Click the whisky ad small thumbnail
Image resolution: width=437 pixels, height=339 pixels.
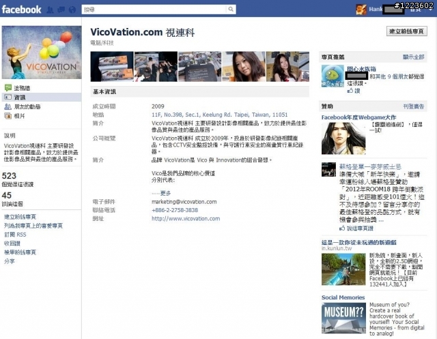coord(328,169)
